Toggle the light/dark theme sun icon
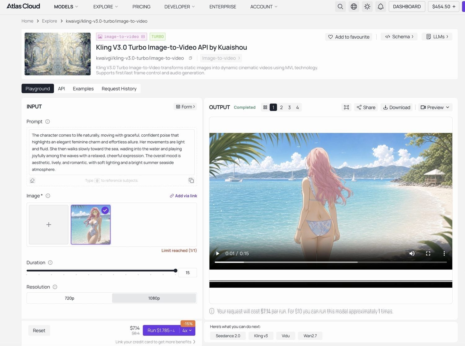Viewport: 465px width, 346px height. click(x=367, y=7)
